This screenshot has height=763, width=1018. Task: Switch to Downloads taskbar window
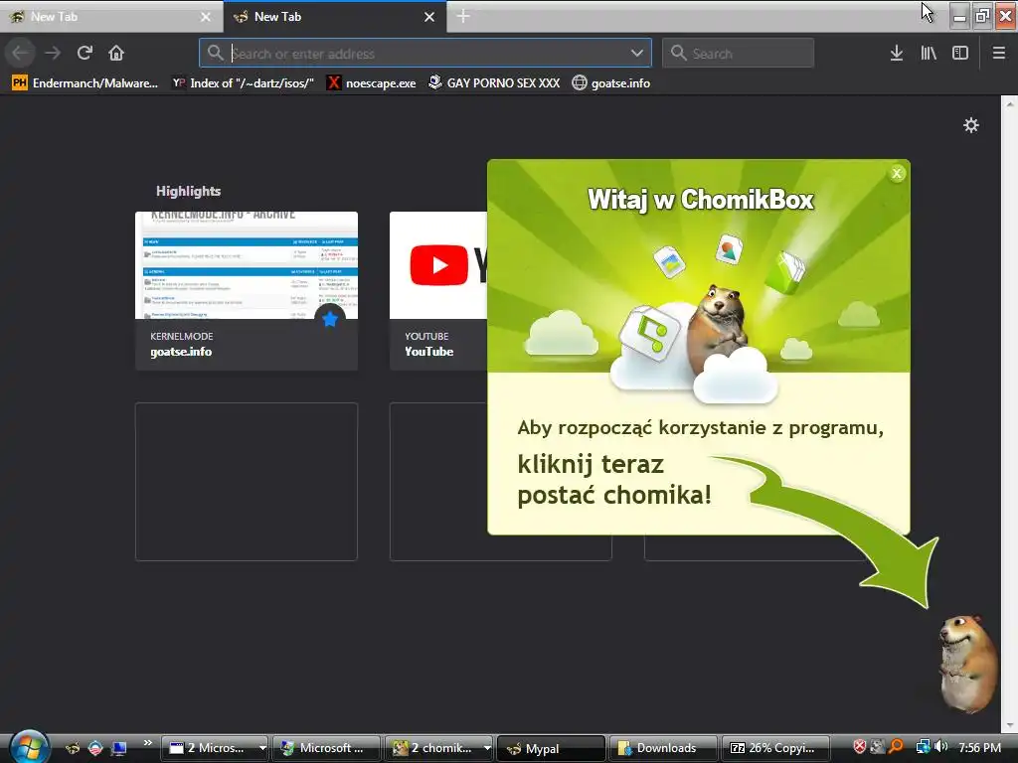(x=663, y=748)
